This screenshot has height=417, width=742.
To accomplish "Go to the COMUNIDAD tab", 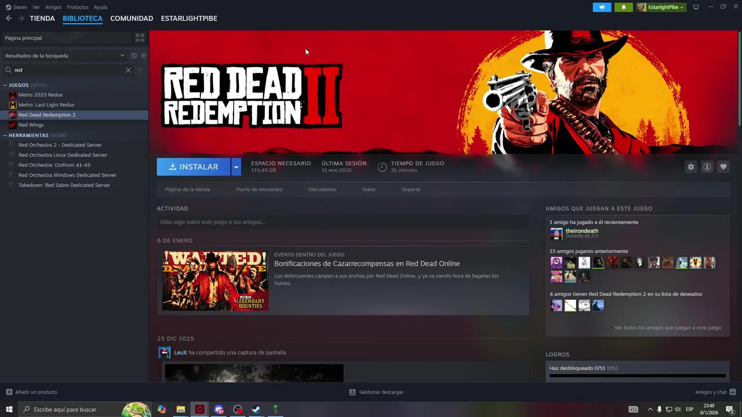I will point(132,19).
